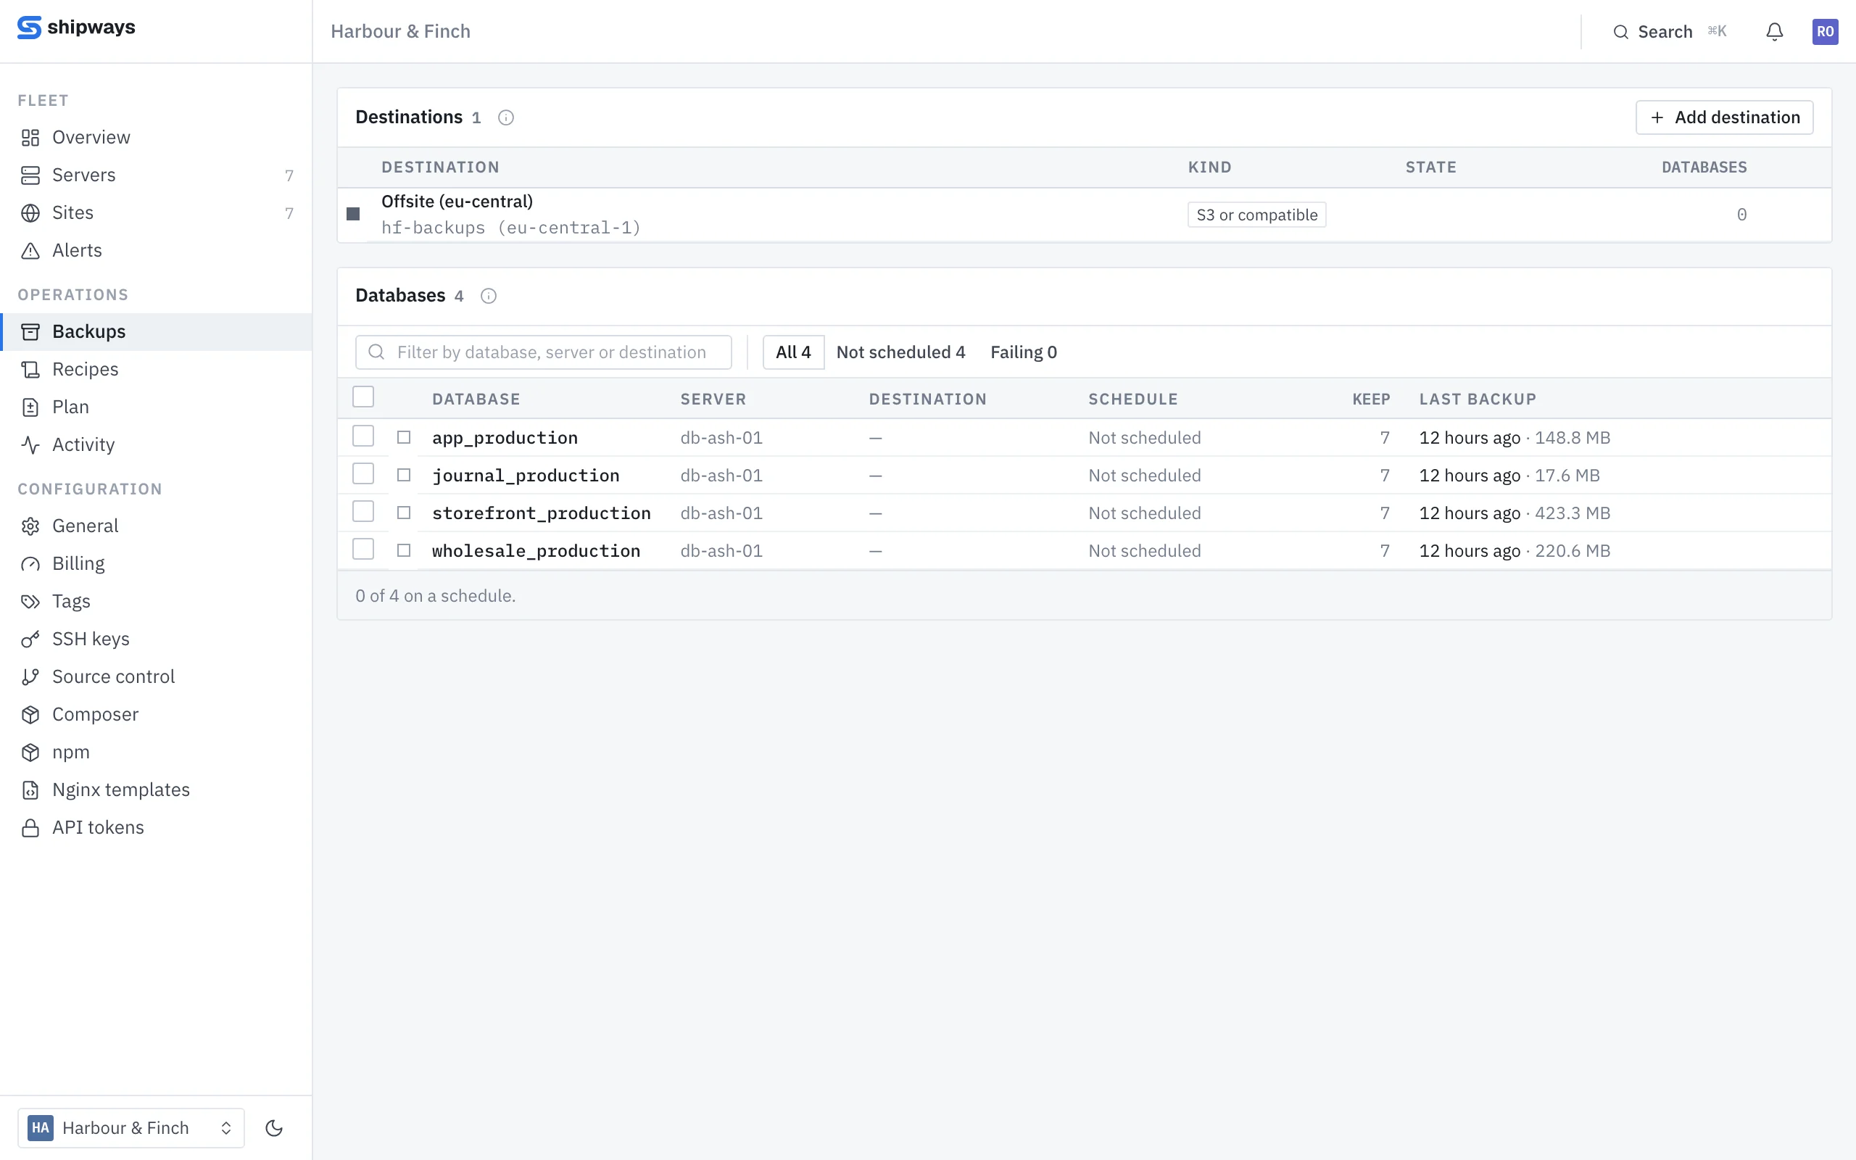Click the 0 of 4 on a schedule text

[x=436, y=596]
